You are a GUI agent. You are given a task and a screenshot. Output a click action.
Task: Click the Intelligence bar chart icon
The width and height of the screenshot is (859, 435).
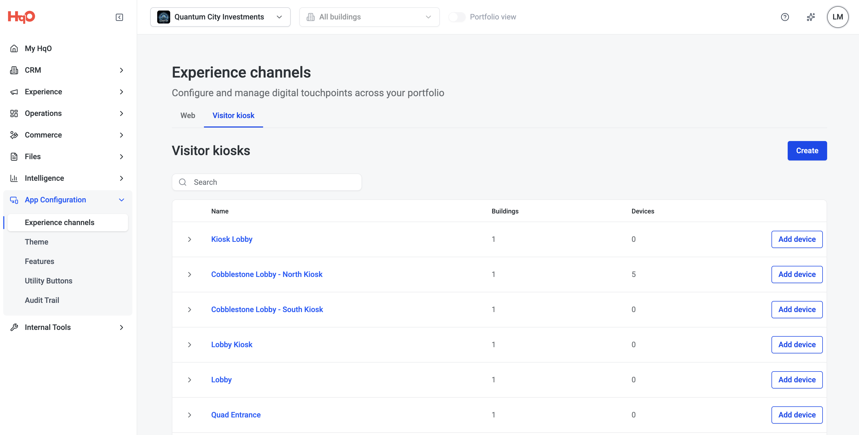click(14, 178)
